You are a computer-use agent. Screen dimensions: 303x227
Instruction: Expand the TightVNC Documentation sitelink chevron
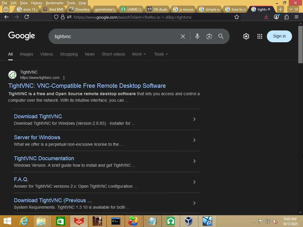click(x=194, y=161)
